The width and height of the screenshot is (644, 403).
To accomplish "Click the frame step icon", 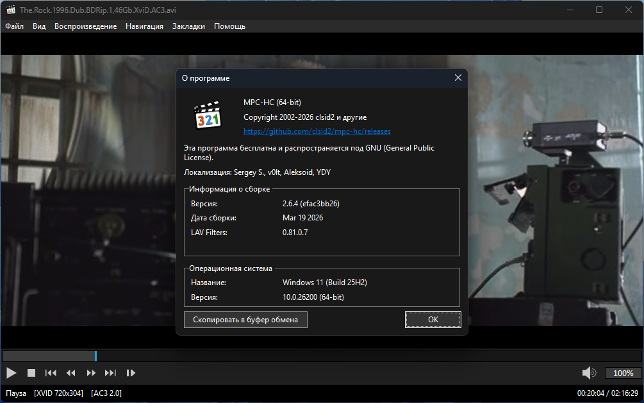I will tap(131, 373).
